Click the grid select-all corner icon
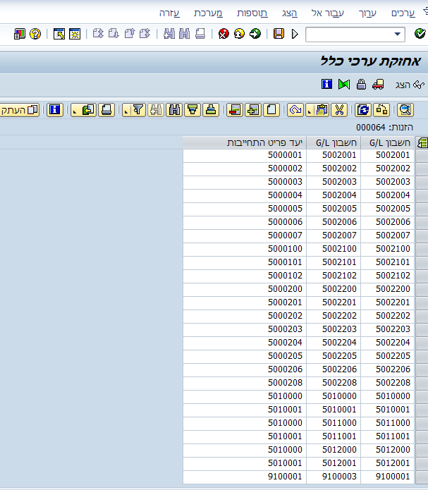The width and height of the screenshot is (428, 490). pyautogui.click(x=422, y=143)
